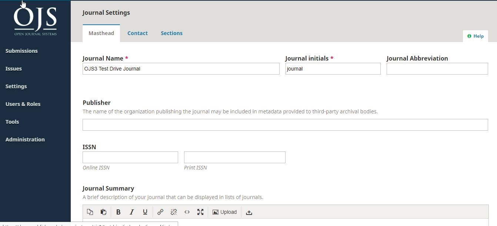Click the Upload image icon

point(224,212)
